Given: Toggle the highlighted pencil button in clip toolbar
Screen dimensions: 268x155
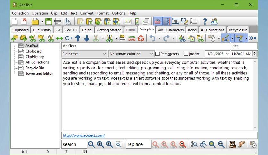Looking at the screenshot, I should click(226, 38).
